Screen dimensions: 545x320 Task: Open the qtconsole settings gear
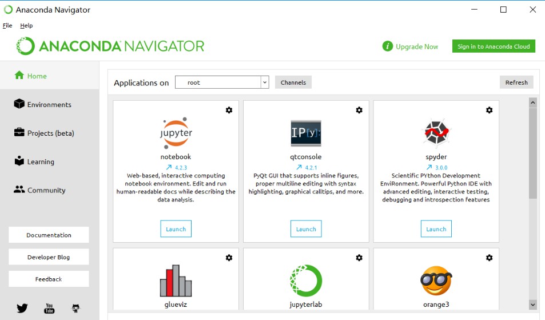[x=359, y=110]
